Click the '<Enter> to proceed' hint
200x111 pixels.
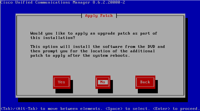176,109
